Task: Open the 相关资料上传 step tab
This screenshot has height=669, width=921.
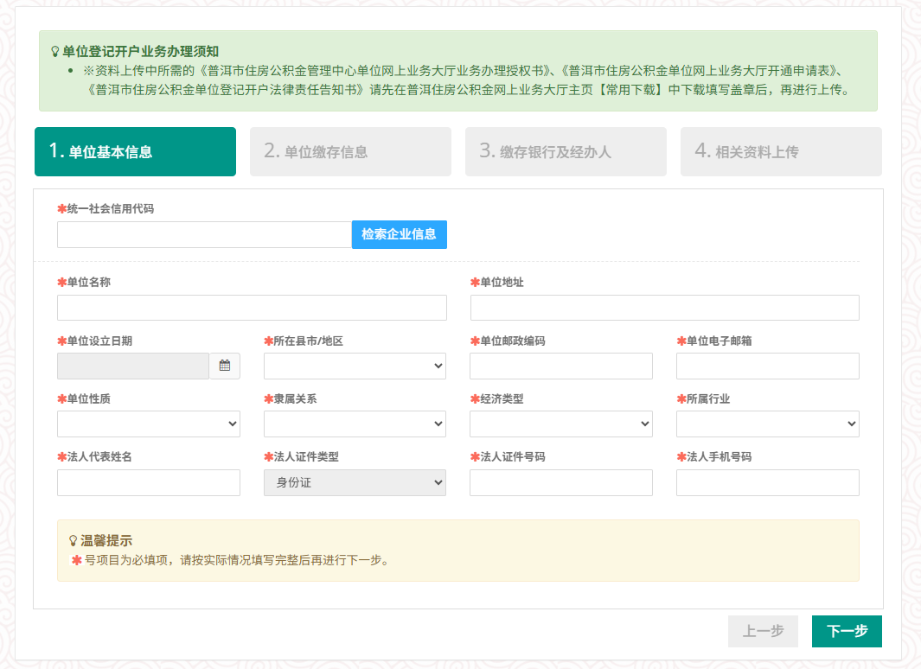Action: pos(781,152)
